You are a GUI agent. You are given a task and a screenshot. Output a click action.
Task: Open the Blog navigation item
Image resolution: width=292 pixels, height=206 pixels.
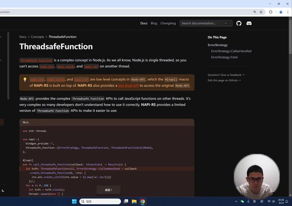tap(154, 23)
